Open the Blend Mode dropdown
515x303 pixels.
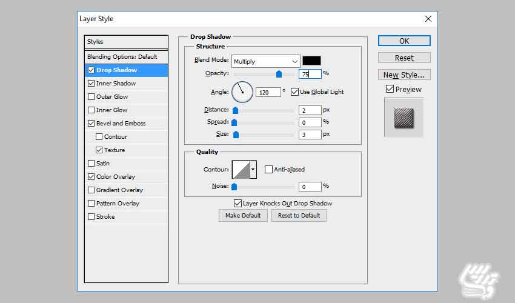pyautogui.click(x=265, y=61)
